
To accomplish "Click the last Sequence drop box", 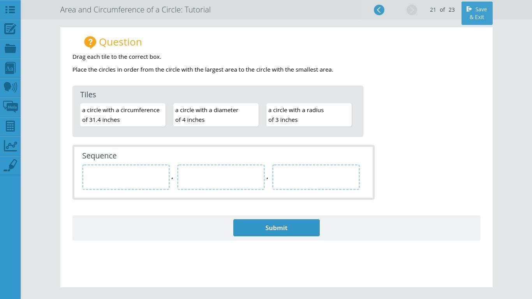I will [x=316, y=177].
